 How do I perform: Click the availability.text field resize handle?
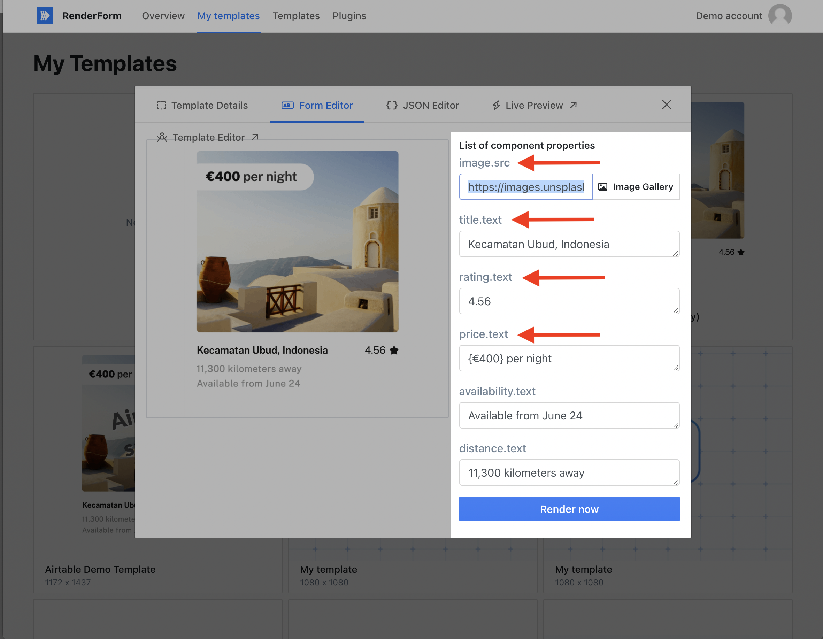click(x=676, y=425)
